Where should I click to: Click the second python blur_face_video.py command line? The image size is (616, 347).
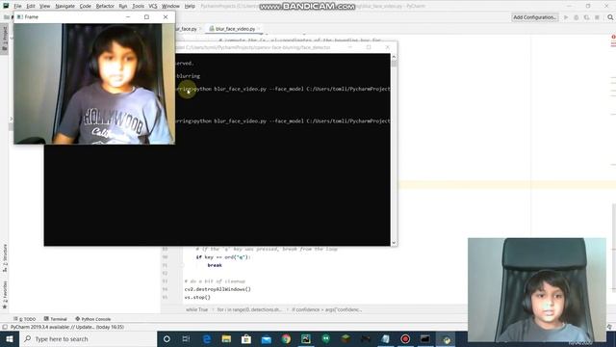tap(283, 121)
